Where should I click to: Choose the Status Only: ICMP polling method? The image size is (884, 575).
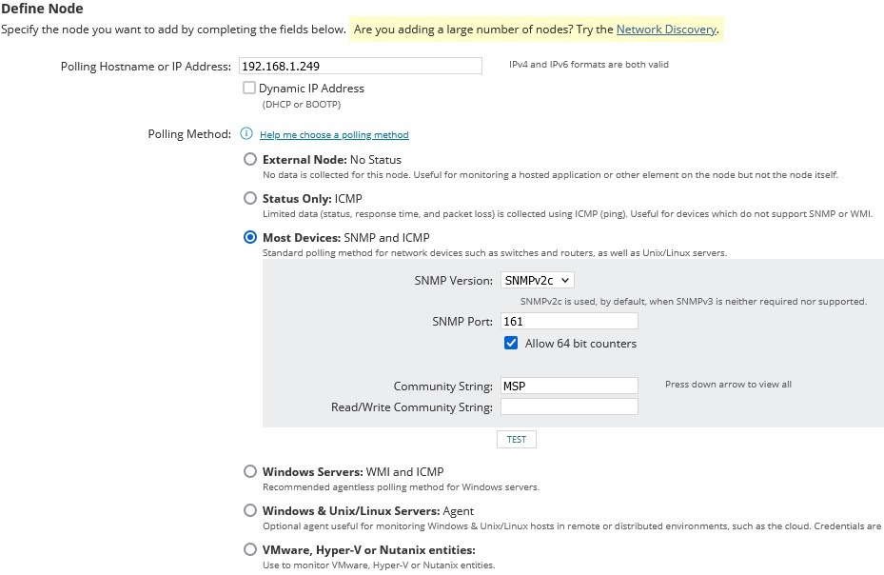tap(250, 199)
